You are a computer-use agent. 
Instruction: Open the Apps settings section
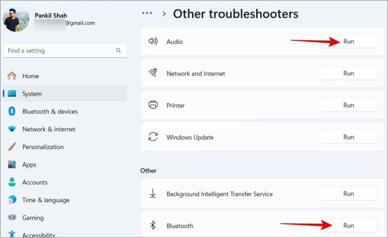[29, 165]
